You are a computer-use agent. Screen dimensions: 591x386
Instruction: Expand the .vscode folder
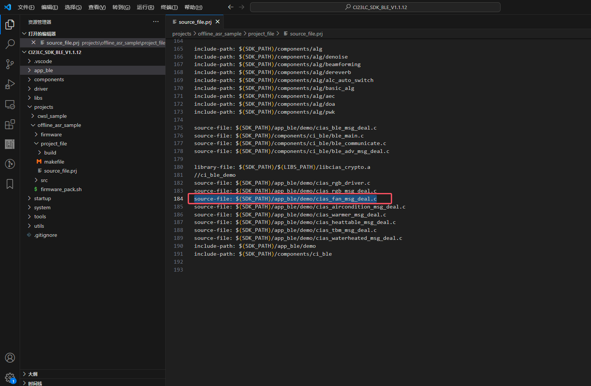click(x=93, y=61)
